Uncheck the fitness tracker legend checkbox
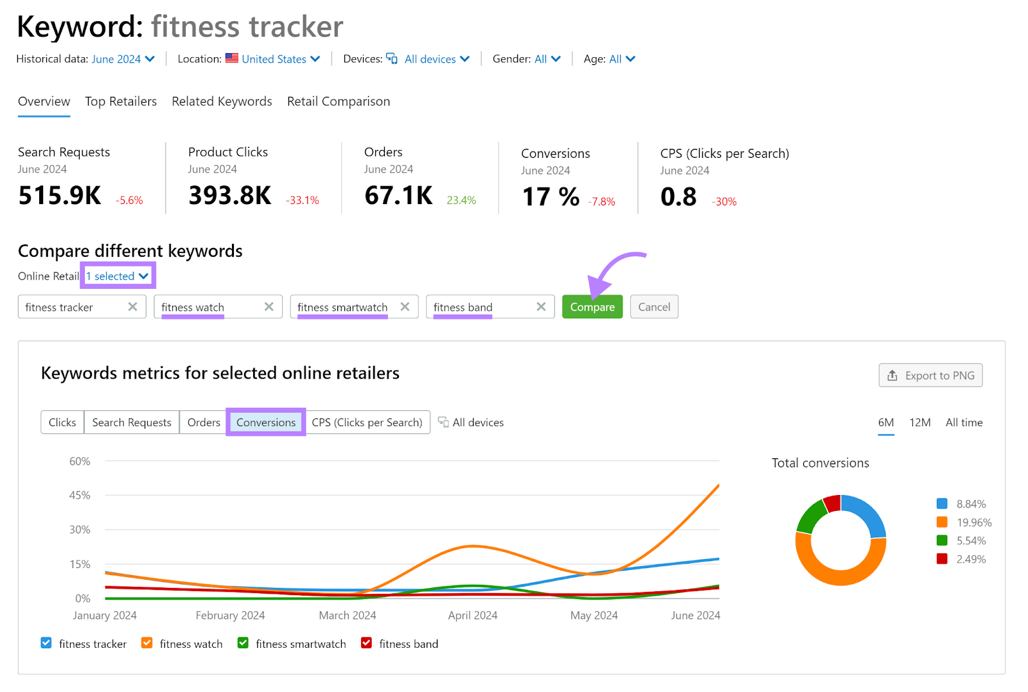 46,643
